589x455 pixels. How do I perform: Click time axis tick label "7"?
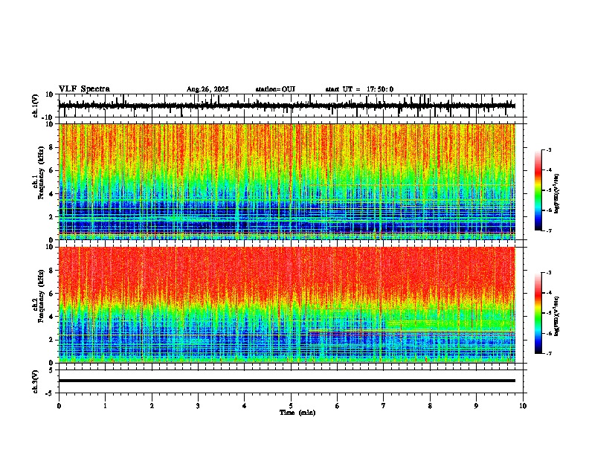384,406
